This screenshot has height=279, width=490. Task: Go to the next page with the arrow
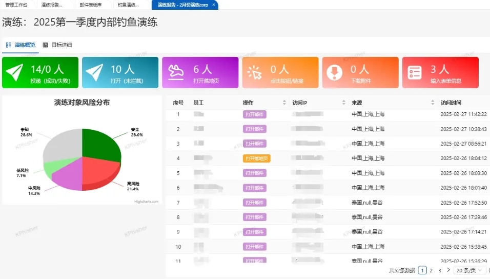pos(448,270)
